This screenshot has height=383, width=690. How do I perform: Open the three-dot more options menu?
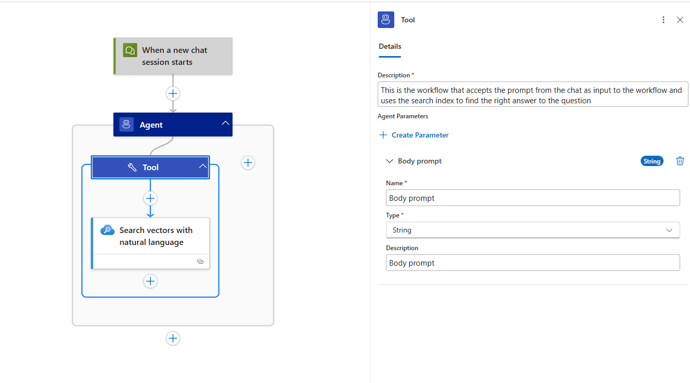click(663, 20)
